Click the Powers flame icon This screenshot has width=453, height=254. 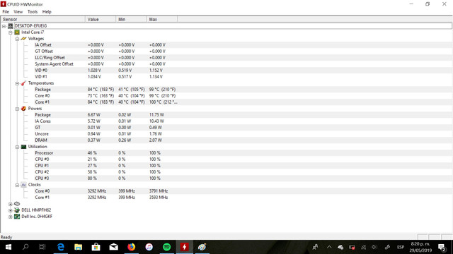pos(23,109)
